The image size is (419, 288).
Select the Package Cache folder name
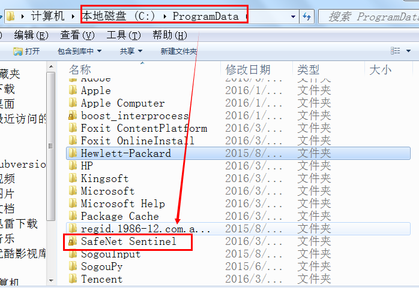click(119, 216)
